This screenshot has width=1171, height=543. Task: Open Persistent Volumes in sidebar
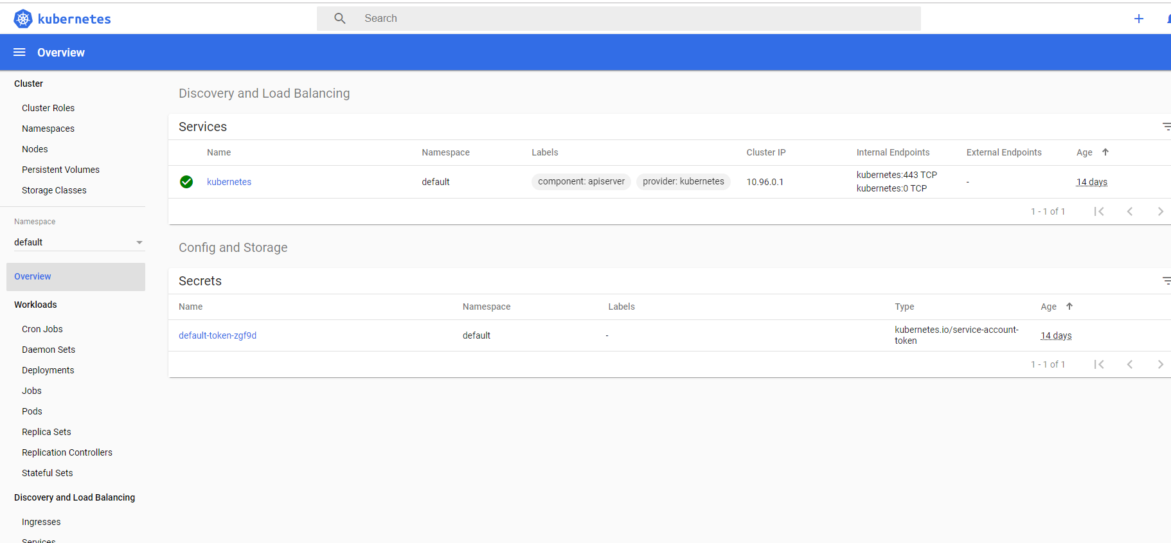point(60,170)
